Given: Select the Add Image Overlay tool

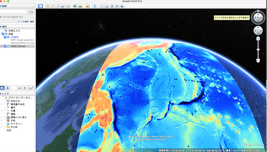Looking at the screenshot, I should pyautogui.click(x=63, y=6).
